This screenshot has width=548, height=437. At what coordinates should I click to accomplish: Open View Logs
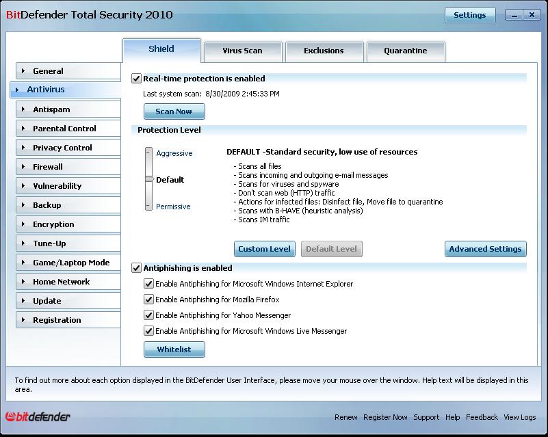(x=519, y=417)
